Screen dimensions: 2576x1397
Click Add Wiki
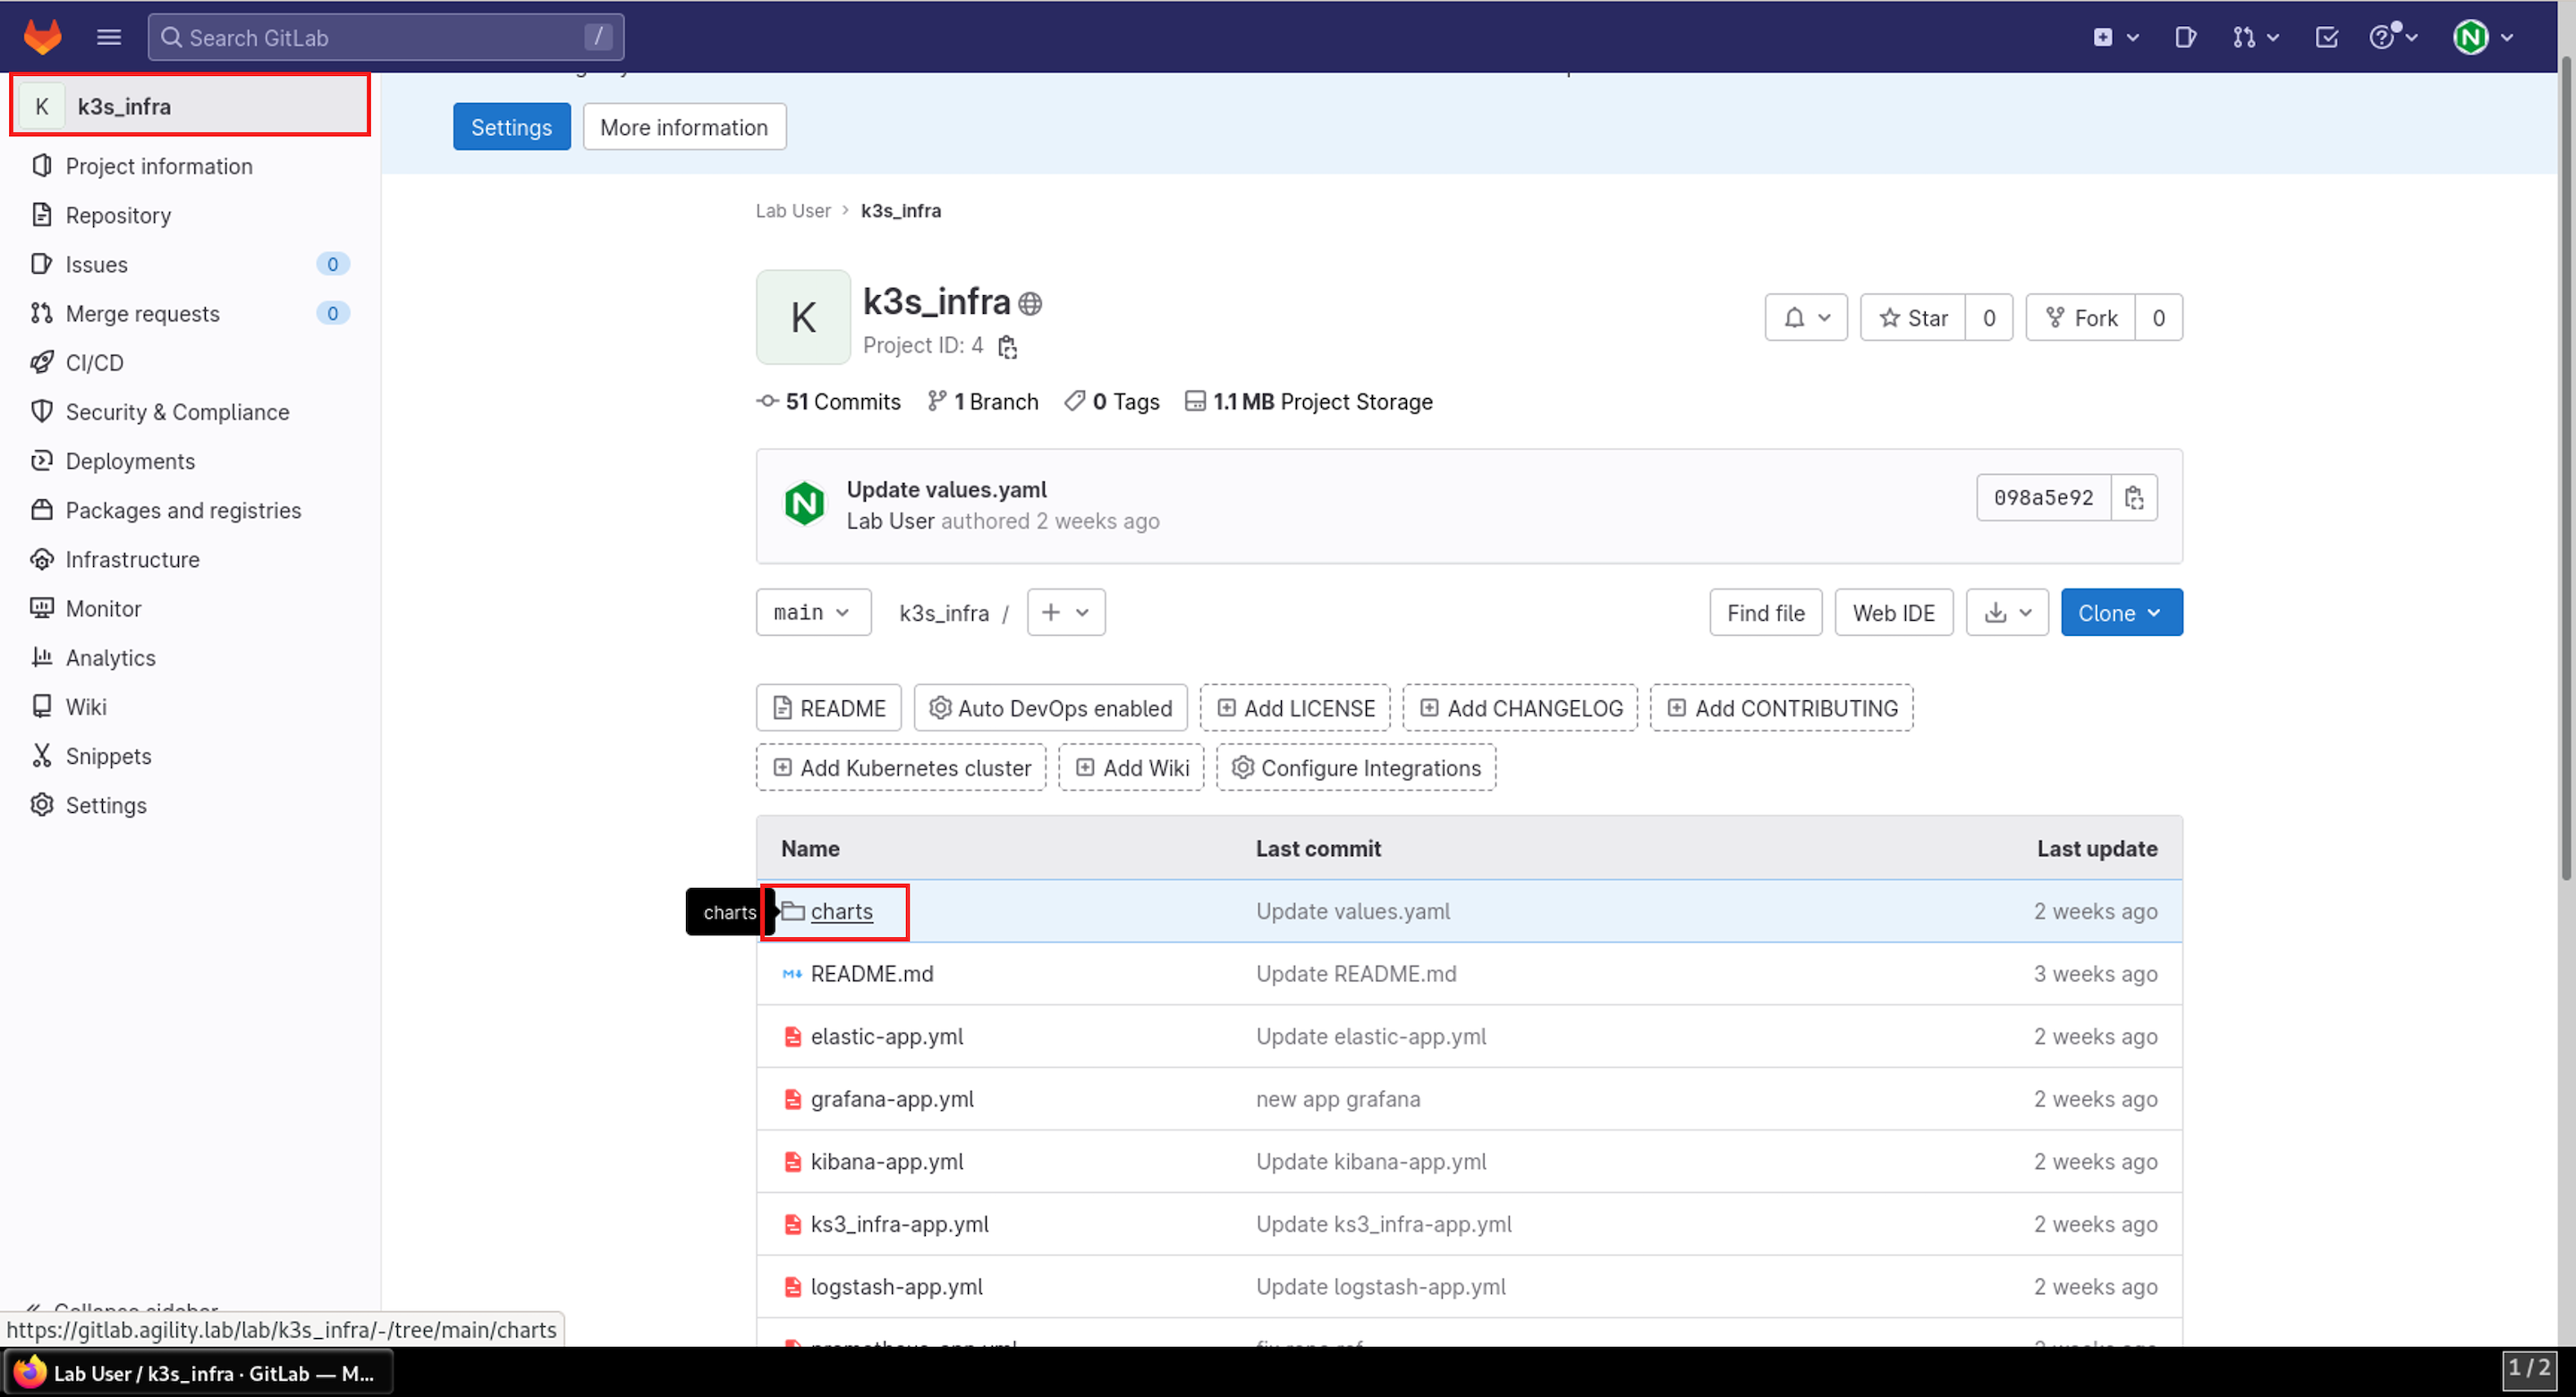tap(1131, 768)
